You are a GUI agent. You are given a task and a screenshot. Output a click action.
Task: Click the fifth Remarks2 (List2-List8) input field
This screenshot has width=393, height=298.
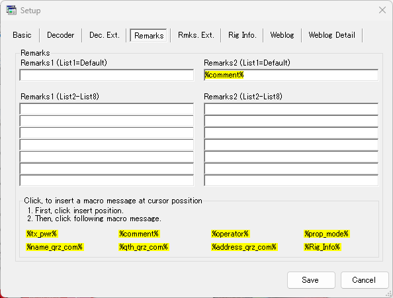tap(291, 157)
